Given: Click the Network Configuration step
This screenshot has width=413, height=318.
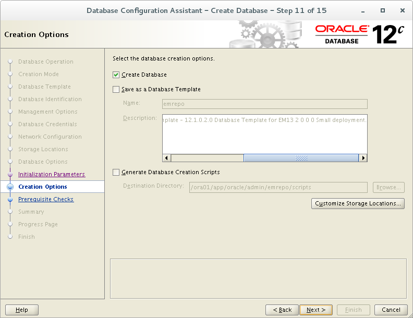Looking at the screenshot, I should pos(50,137).
